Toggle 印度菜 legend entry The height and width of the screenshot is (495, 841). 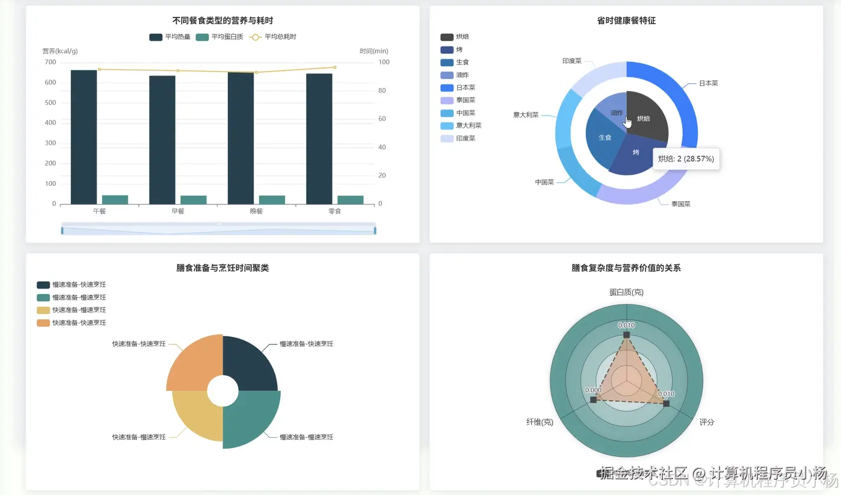(457, 138)
